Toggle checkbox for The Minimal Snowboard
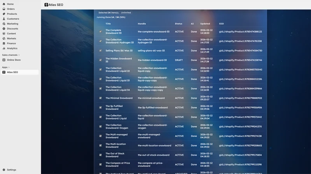 [100, 98]
